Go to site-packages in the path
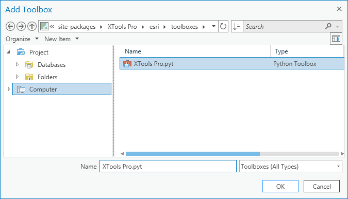The height and width of the screenshot is (199, 348). click(77, 27)
